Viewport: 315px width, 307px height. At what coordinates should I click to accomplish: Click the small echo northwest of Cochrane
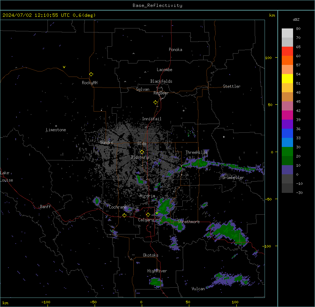97,201
